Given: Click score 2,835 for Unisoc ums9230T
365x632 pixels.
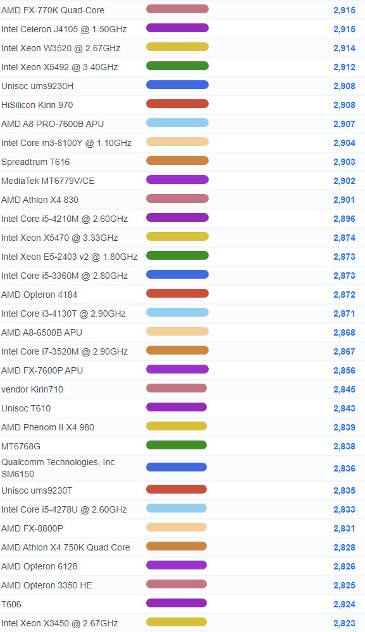Looking at the screenshot, I should coord(344,490).
